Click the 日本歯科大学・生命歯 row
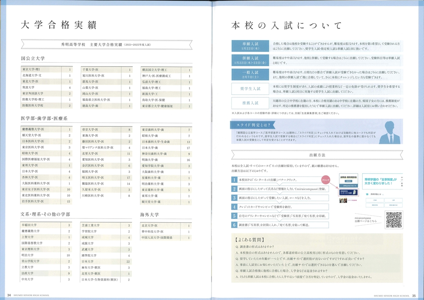Screen dimensions: 424x300 click(166, 142)
